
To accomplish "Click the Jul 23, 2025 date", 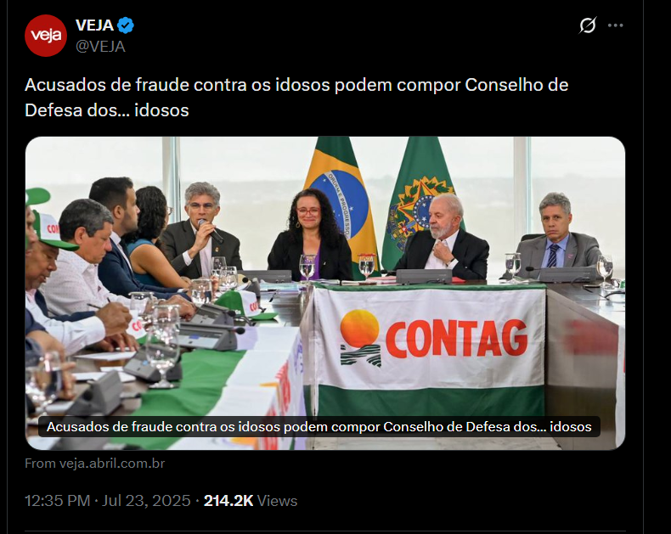I will pos(146,501).
